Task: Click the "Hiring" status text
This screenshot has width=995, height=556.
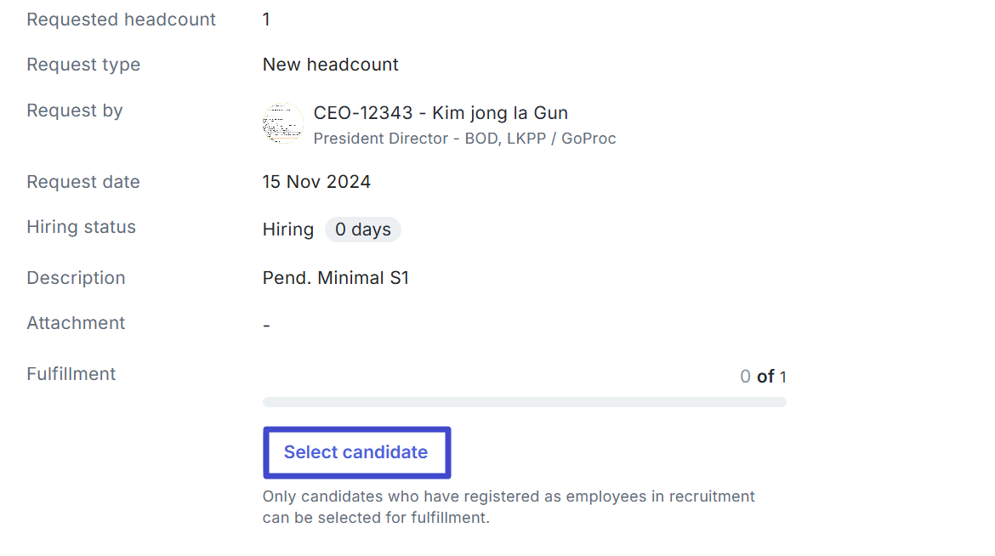Action: pos(288,230)
